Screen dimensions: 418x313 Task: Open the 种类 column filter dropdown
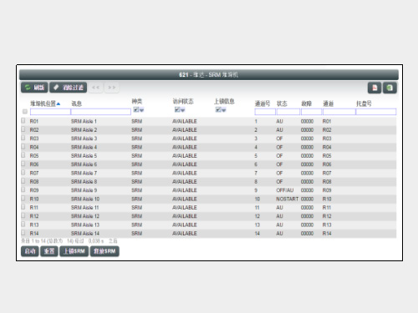tap(139, 109)
